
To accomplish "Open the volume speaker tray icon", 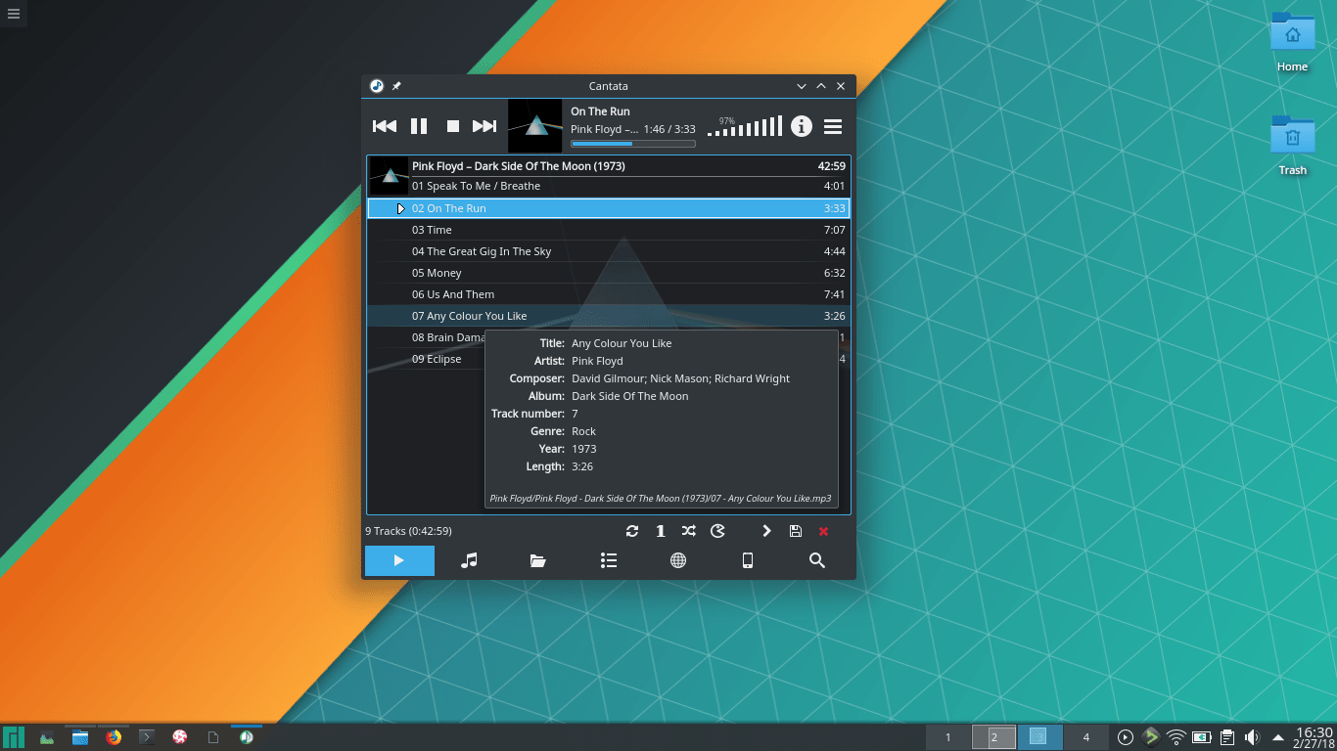I will [x=1252, y=737].
